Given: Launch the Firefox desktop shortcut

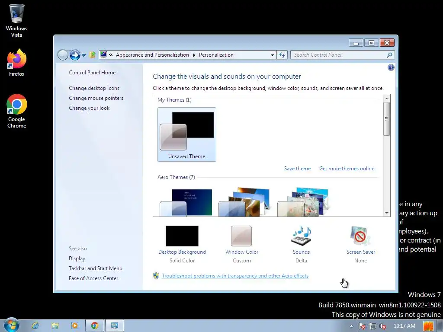Looking at the screenshot, I should [x=16, y=63].
